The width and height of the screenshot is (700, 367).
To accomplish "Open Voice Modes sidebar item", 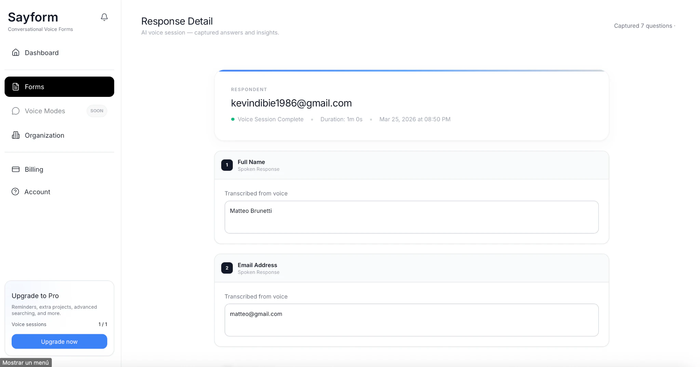I will point(59,111).
